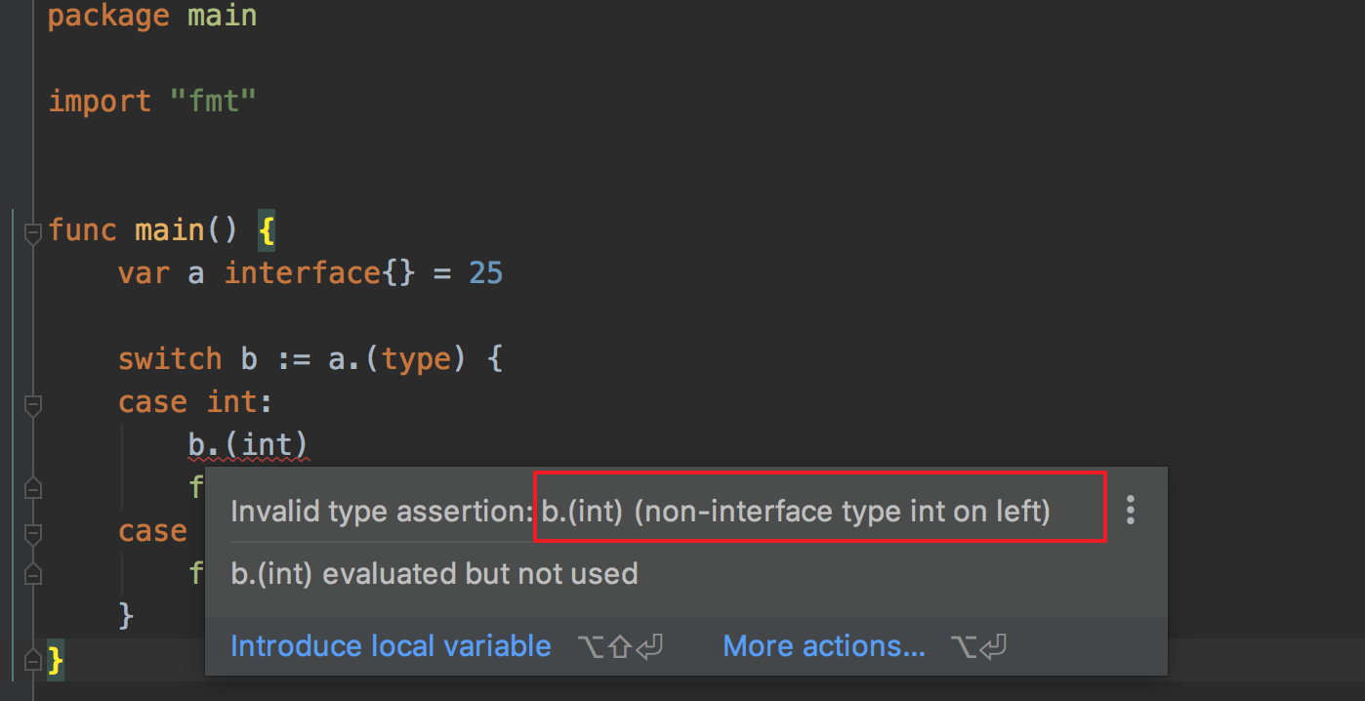Click the number 25 literal
The height and width of the screenshot is (701, 1365).
[x=485, y=273]
